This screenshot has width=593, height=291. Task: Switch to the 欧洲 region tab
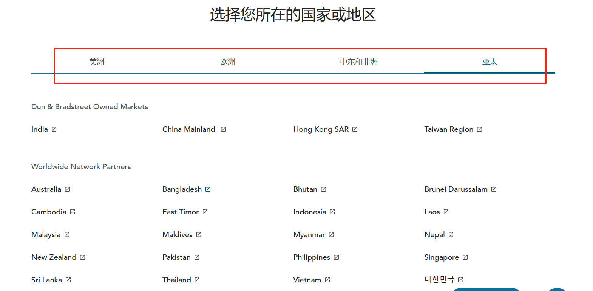(x=228, y=62)
